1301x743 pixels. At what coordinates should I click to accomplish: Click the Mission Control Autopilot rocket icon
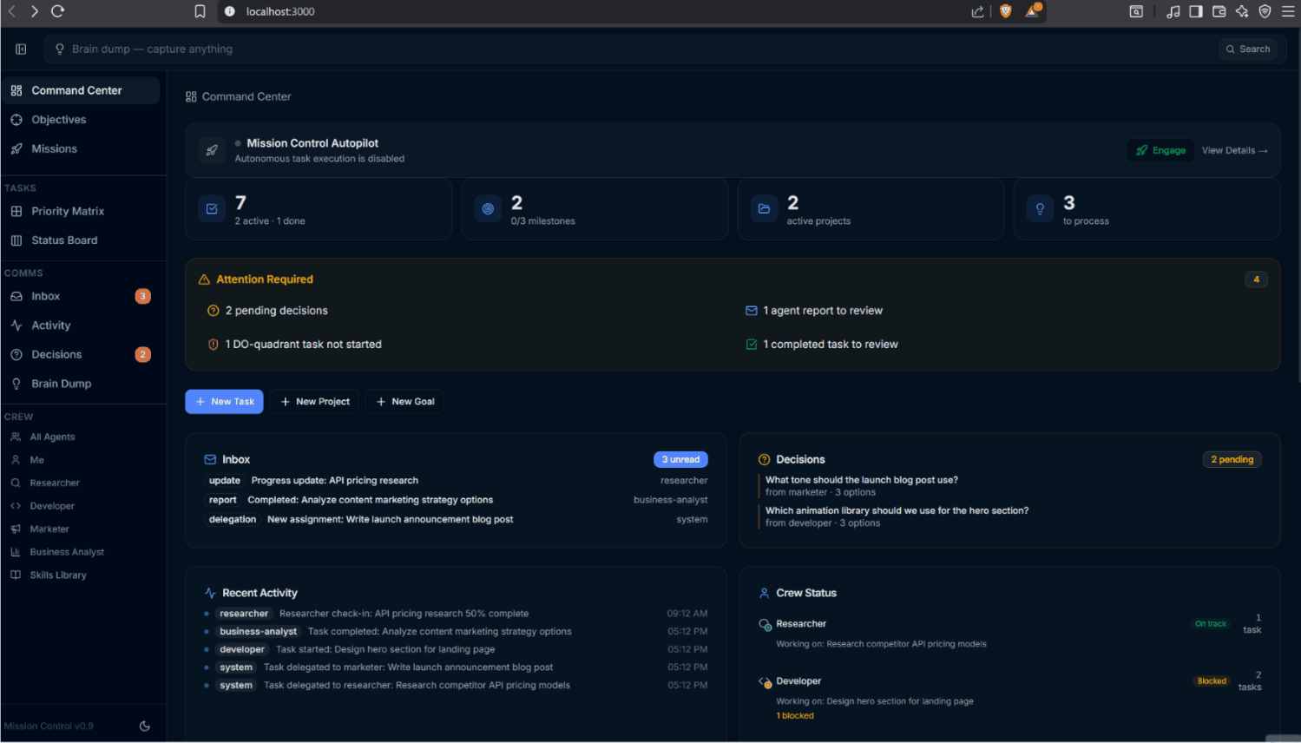pos(212,150)
